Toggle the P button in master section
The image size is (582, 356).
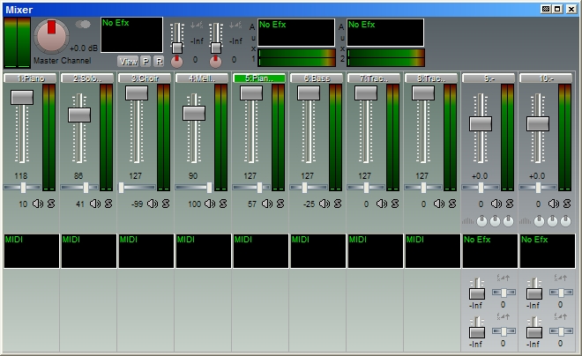146,61
